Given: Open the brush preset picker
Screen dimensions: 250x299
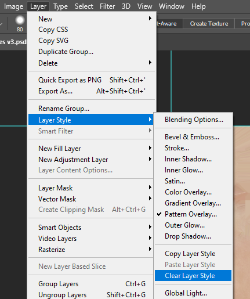Looking at the screenshot, I should pos(20,24).
